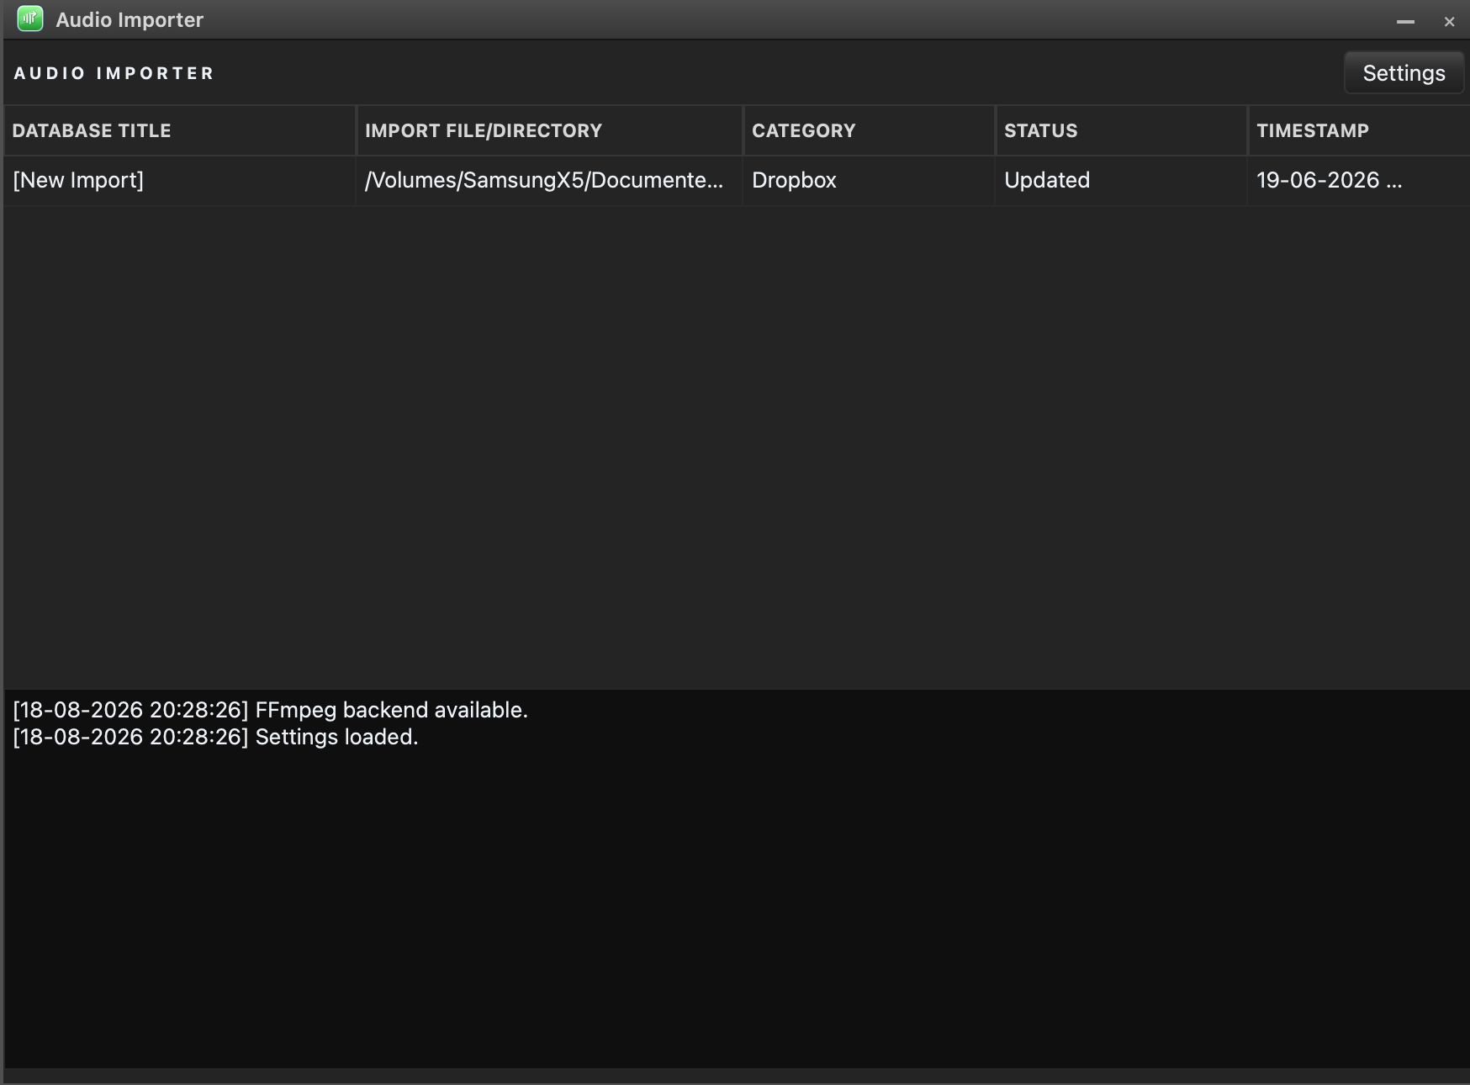This screenshot has width=1470, height=1085.
Task: Minimize the Audio Importer window
Action: (x=1405, y=22)
